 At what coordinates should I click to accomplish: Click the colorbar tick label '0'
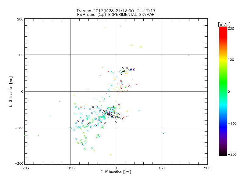point(229,92)
